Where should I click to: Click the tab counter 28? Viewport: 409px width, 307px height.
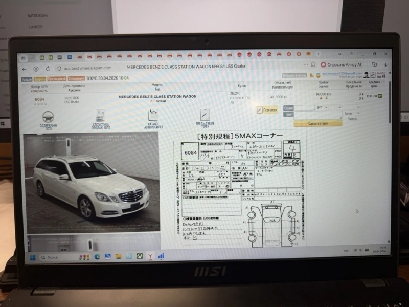tap(23, 58)
